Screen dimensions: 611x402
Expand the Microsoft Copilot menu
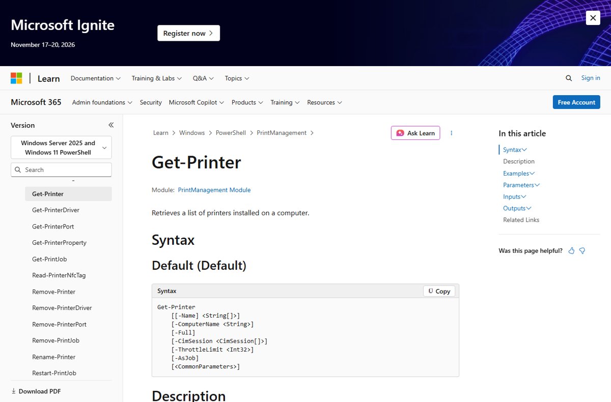point(197,102)
